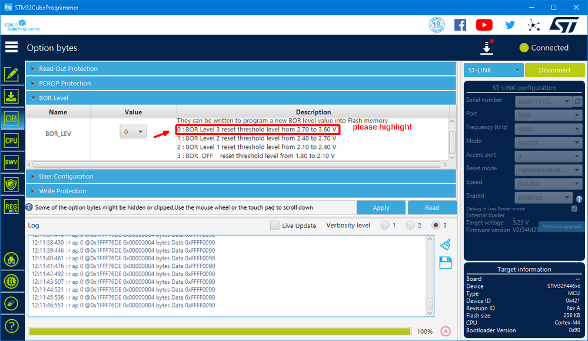Click the info icon beside the option bytes hint
Viewport: 588px width, 341px height.
tap(29, 207)
